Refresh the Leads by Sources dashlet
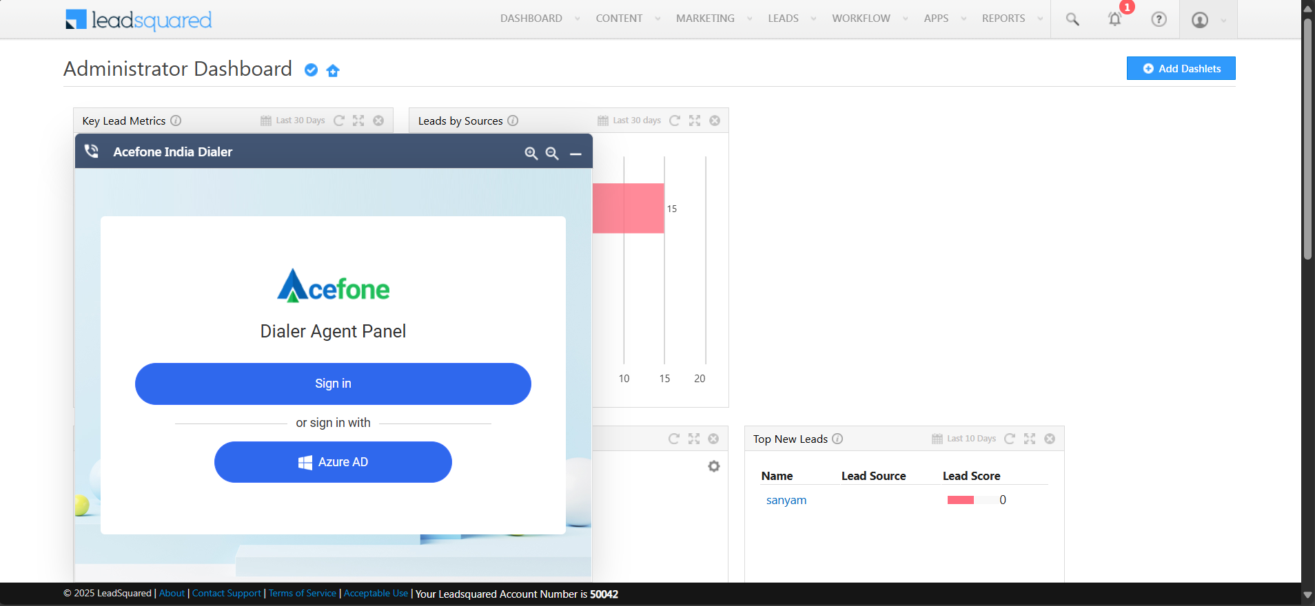Screen dimensions: 1315x606 pyautogui.click(x=675, y=121)
